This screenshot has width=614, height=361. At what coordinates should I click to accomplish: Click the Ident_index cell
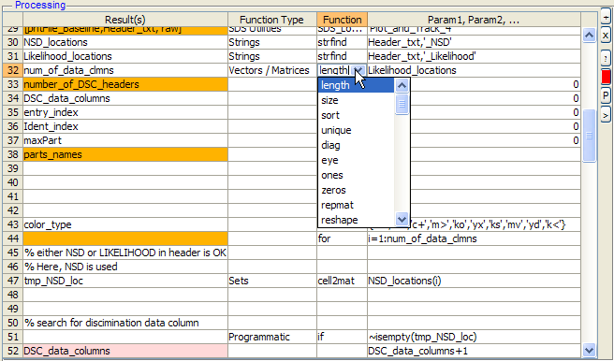point(125,126)
